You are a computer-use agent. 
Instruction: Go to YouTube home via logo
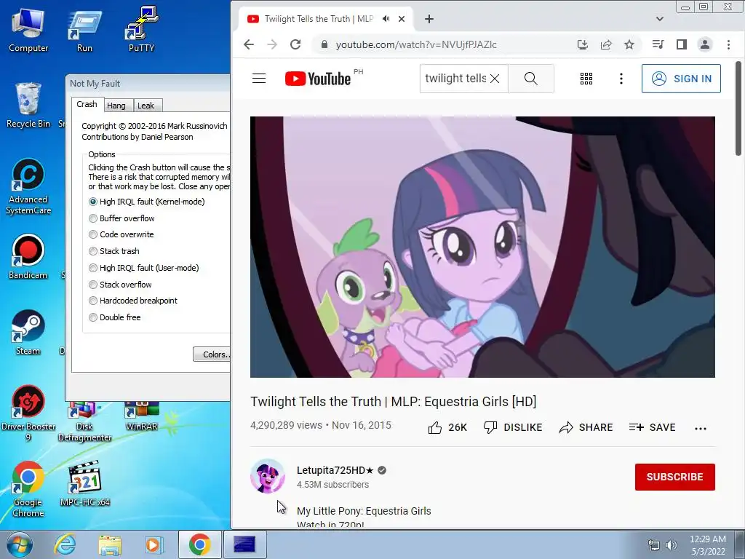(318, 79)
